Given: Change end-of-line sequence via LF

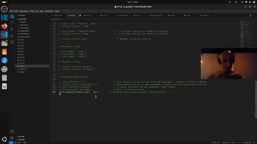Looking at the screenshot, I should click(239, 142).
